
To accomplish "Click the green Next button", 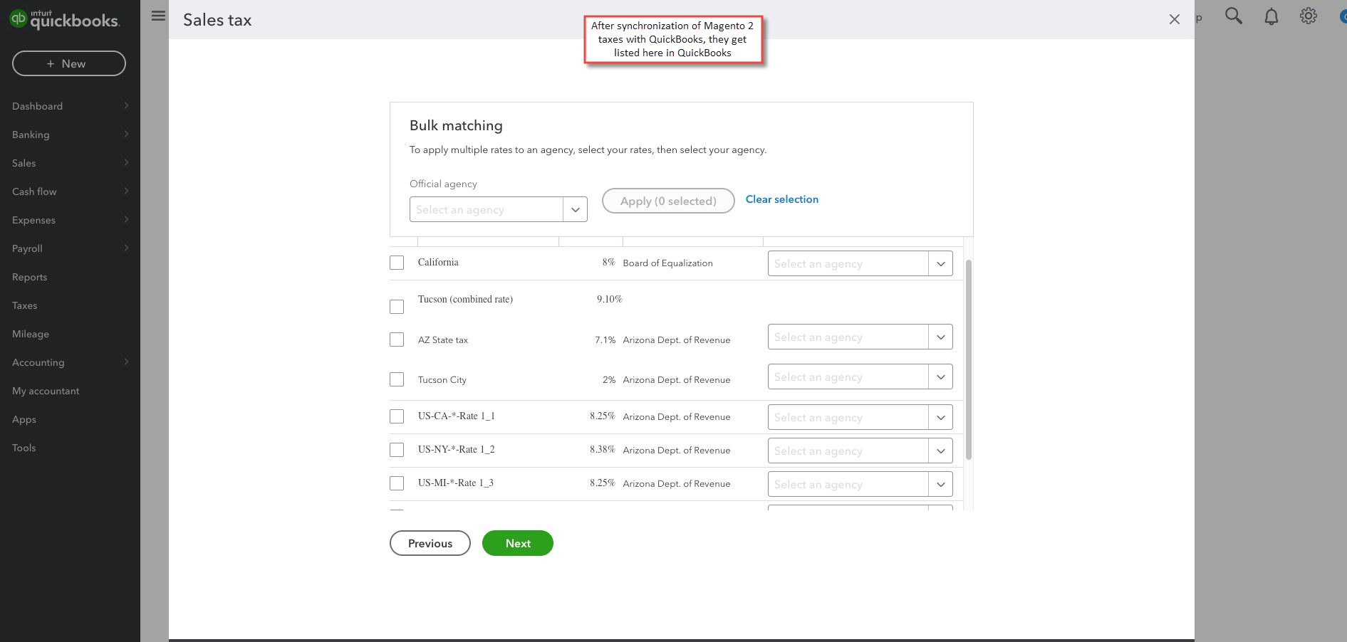I will pyautogui.click(x=518, y=543).
